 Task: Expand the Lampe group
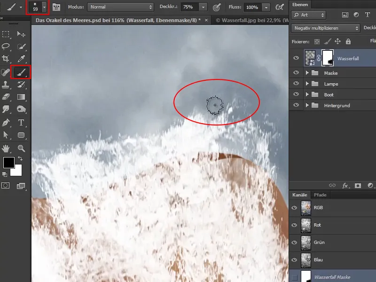(x=307, y=84)
